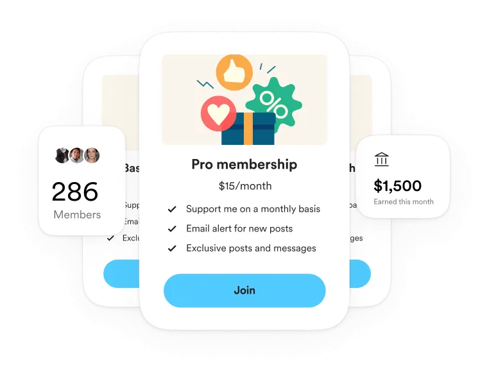Click the $15/month price text
Image resolution: width=496 pixels, height=377 pixels.
(x=245, y=186)
